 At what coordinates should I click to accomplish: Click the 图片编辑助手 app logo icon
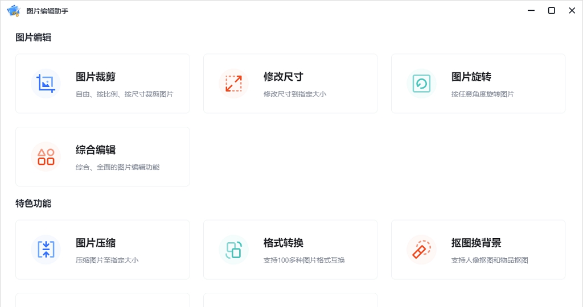pos(14,11)
